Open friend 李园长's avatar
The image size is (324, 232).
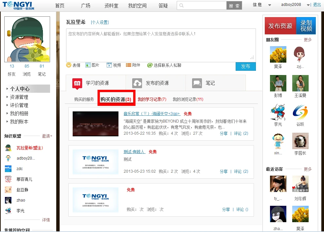(300, 141)
